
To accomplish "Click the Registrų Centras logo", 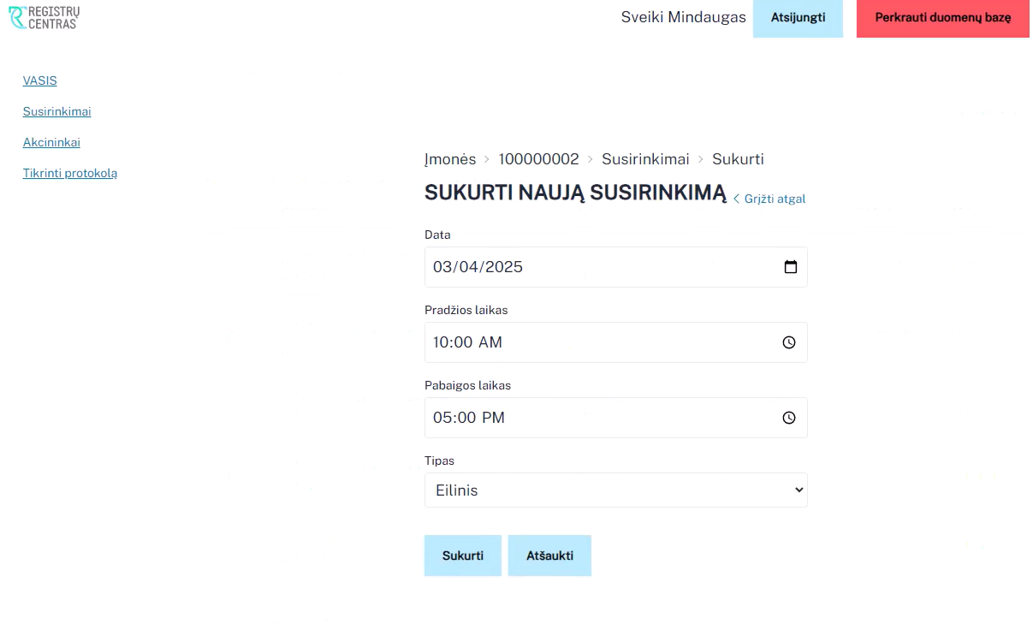I will tap(44, 17).
